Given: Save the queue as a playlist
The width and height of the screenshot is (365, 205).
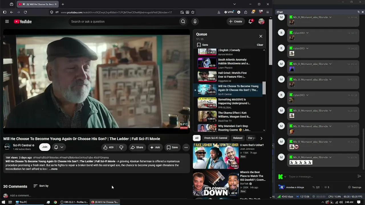Looking at the screenshot, I should pyautogui.click(x=202, y=45).
